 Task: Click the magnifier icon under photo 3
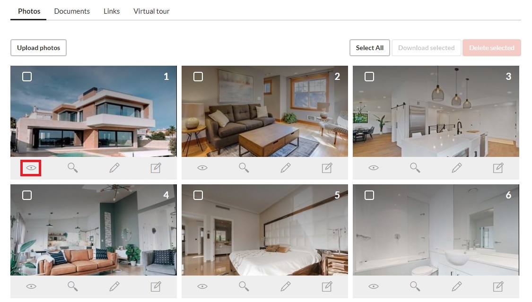(x=415, y=168)
